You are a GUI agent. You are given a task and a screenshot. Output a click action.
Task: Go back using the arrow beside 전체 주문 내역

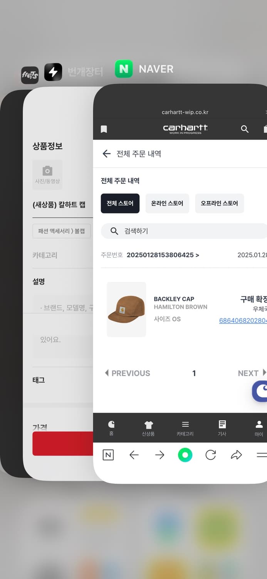106,154
